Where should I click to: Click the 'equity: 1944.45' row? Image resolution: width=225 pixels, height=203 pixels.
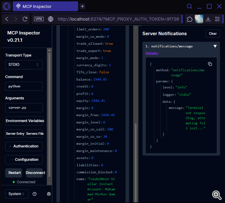(91, 101)
